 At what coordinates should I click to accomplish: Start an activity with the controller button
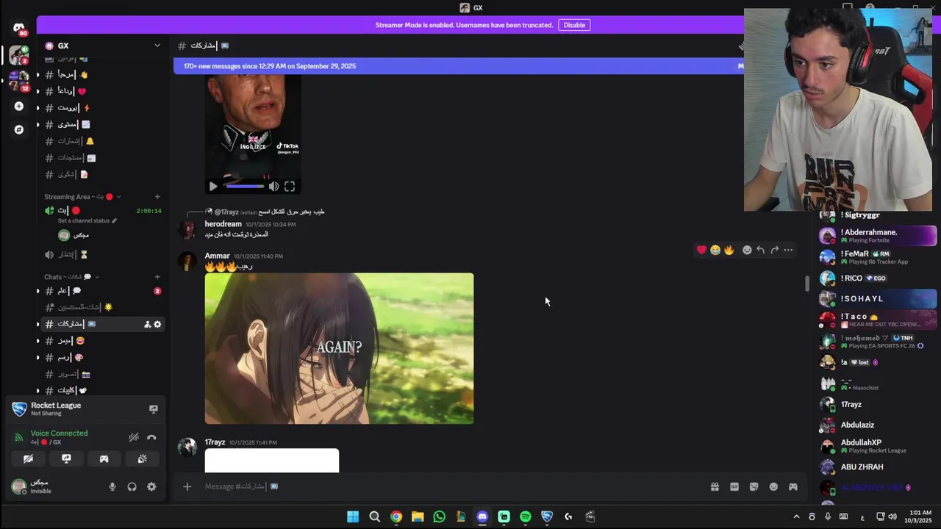pyautogui.click(x=104, y=459)
